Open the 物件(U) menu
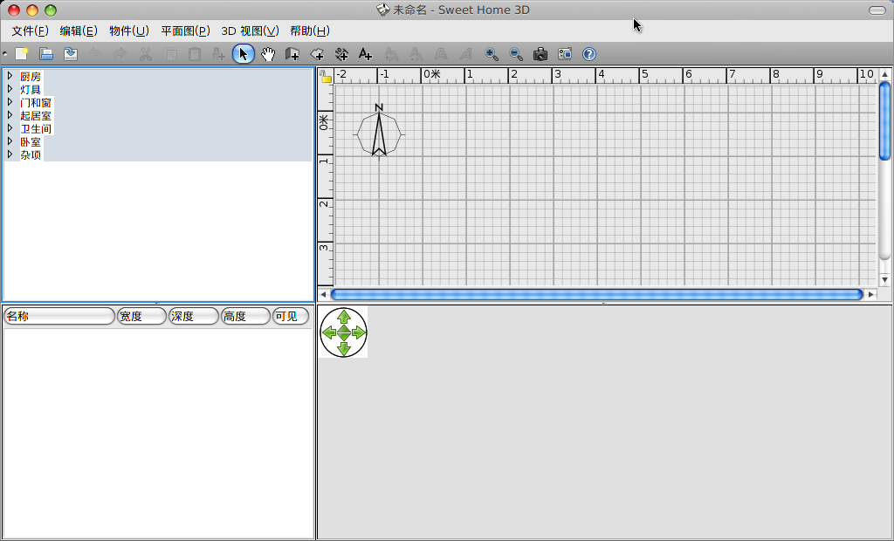 click(x=129, y=31)
